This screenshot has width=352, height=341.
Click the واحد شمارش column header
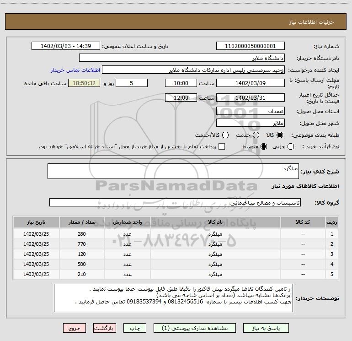pos(127,222)
